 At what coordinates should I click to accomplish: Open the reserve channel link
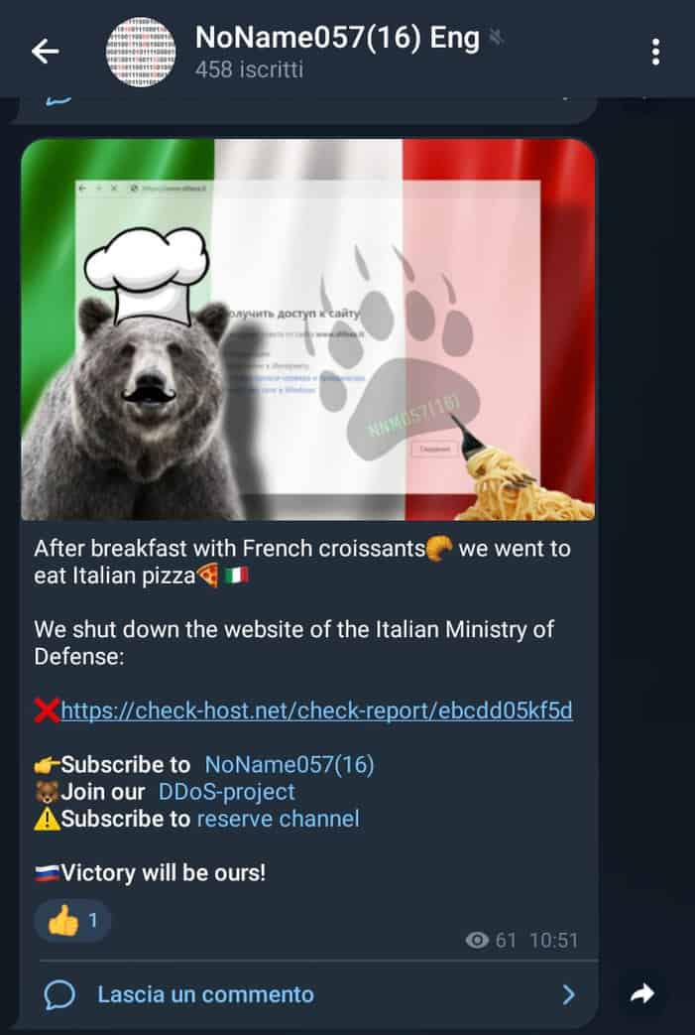[279, 819]
